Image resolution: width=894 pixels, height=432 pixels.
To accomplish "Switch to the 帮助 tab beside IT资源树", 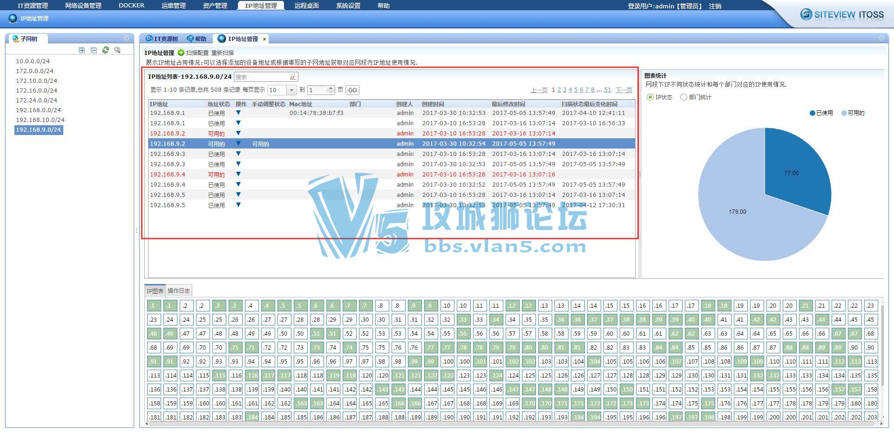I will click(x=197, y=39).
